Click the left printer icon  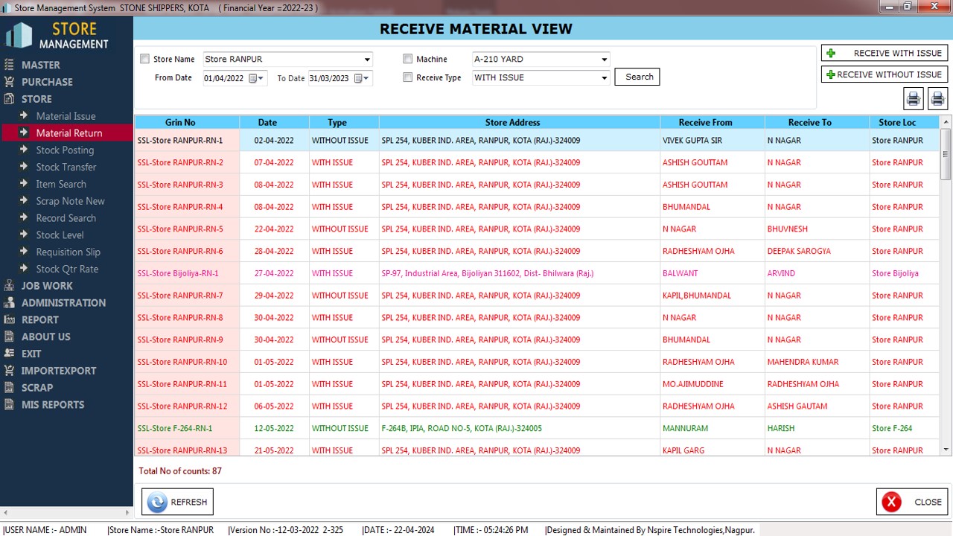(x=914, y=98)
